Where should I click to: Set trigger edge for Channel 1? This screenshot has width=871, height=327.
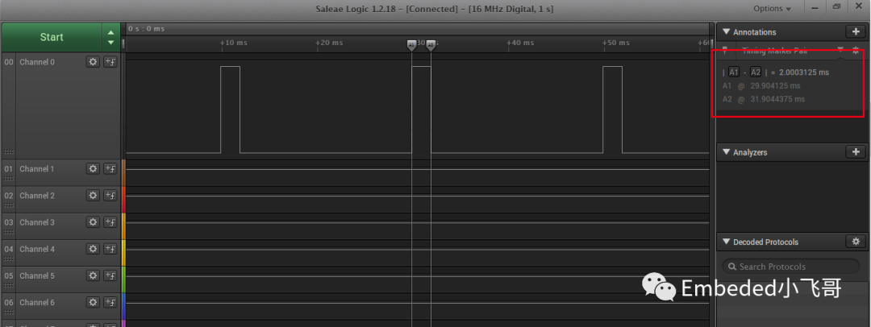tap(110, 169)
